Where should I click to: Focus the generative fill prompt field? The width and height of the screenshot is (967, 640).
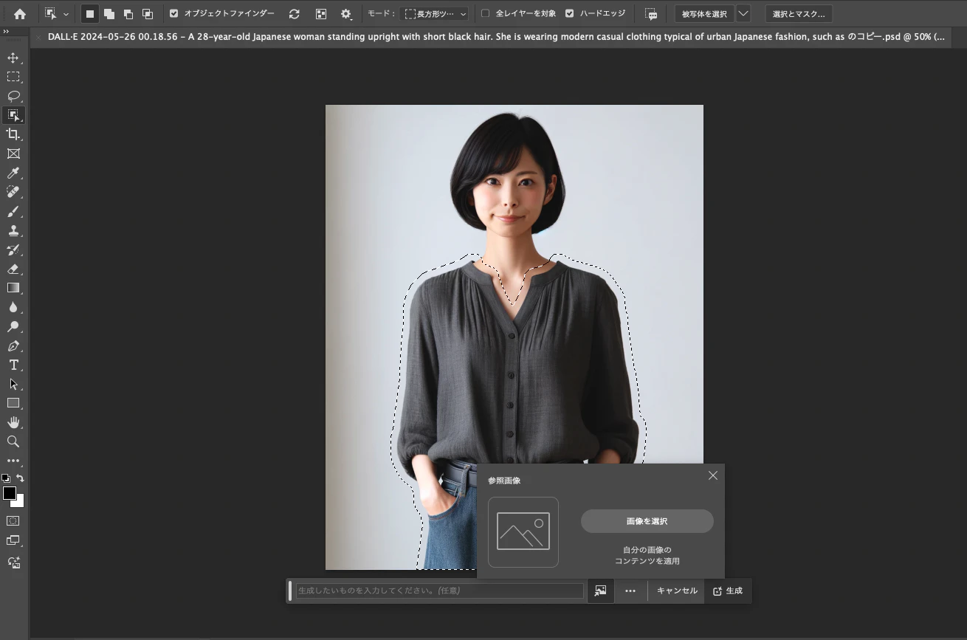pyautogui.click(x=440, y=591)
